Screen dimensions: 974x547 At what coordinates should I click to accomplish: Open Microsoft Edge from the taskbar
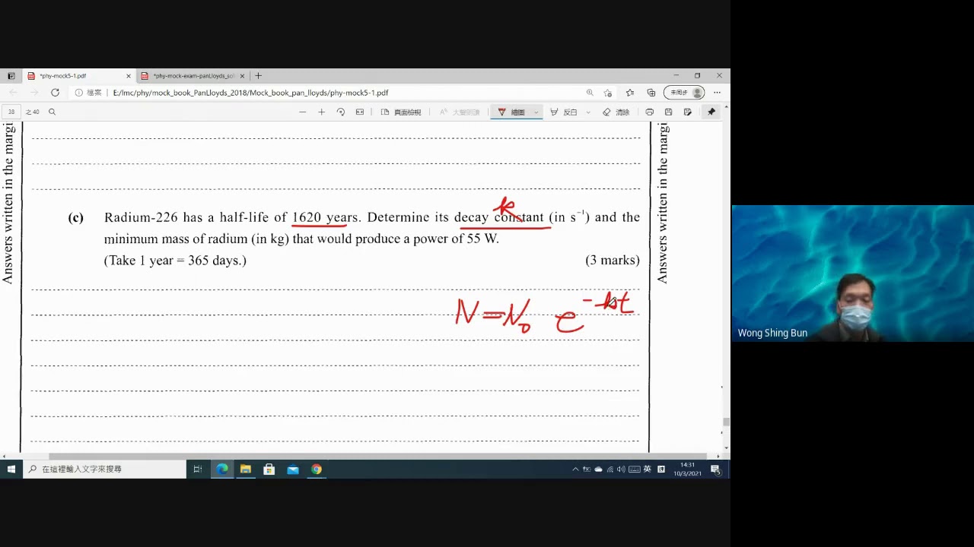[x=221, y=469]
